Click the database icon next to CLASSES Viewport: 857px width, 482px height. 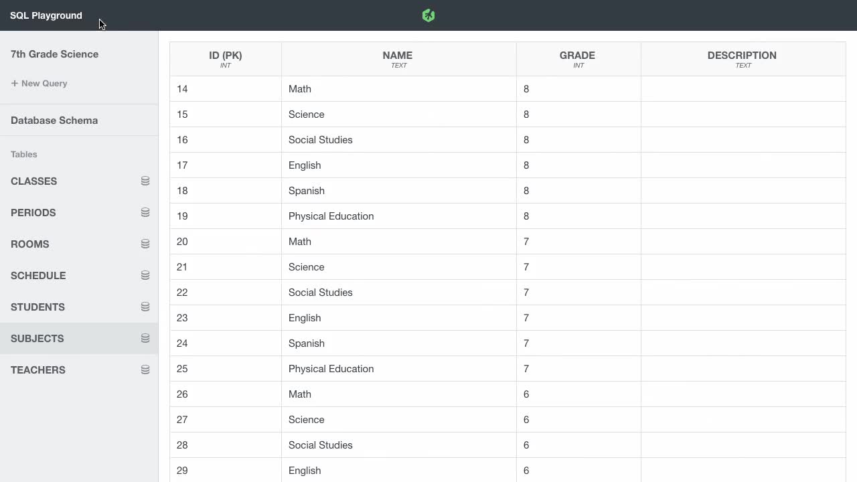tap(145, 181)
